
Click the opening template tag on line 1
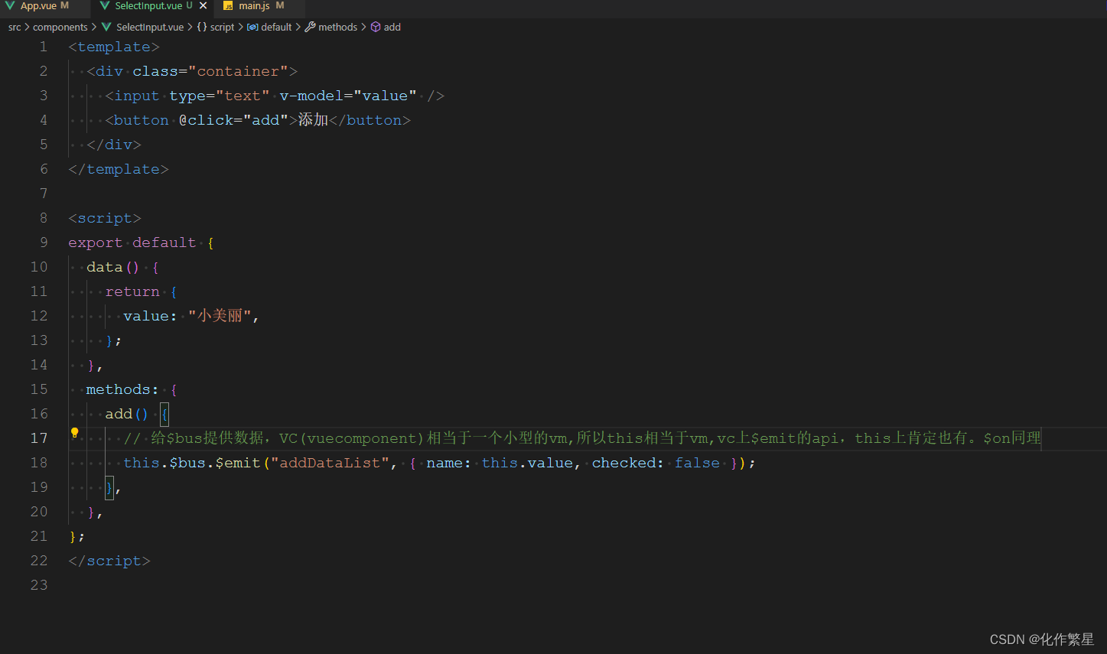(x=114, y=47)
